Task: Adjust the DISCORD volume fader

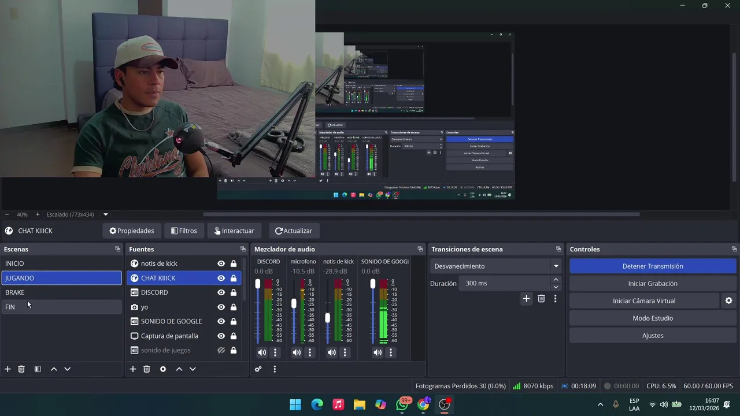Action: 258,284
